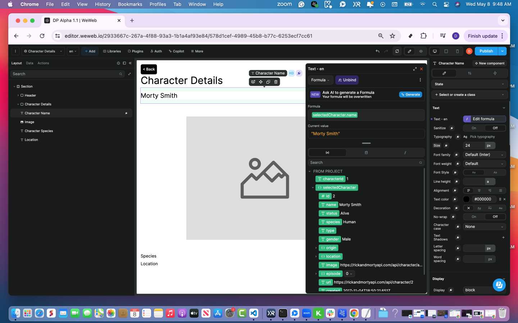518x323 pixels.
Task: Select the edit mode pencil icon
Action: click(409, 51)
